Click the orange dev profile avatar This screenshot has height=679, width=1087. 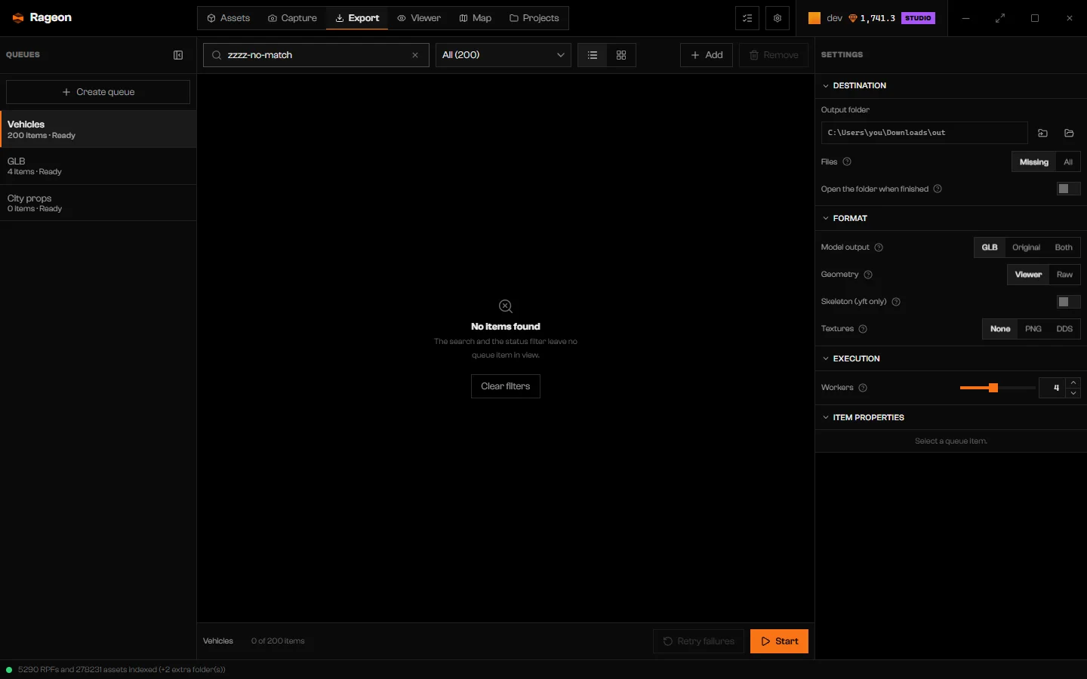(x=814, y=18)
